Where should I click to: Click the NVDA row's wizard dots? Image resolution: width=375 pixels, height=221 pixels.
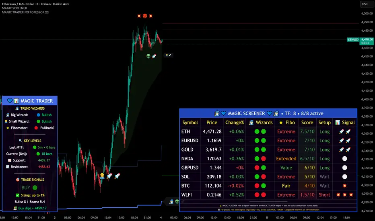click(260, 159)
